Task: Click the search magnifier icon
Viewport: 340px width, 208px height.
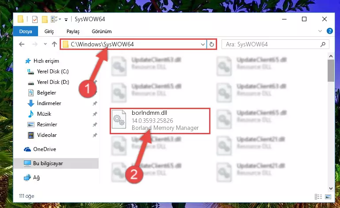Action: click(323, 45)
